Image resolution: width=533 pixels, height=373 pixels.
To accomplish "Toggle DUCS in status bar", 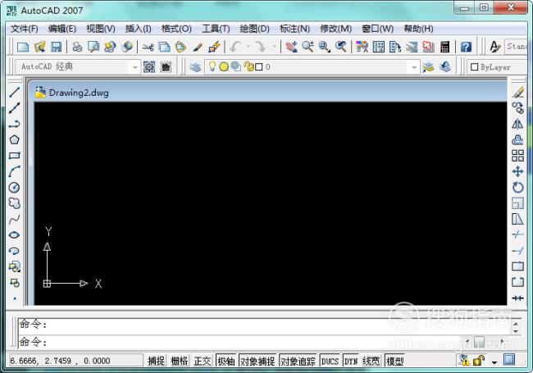I will tap(330, 361).
